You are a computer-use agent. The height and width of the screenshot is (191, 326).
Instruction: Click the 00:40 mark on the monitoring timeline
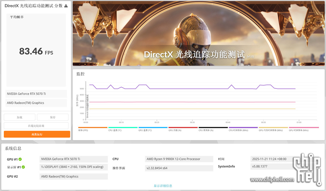(228, 122)
